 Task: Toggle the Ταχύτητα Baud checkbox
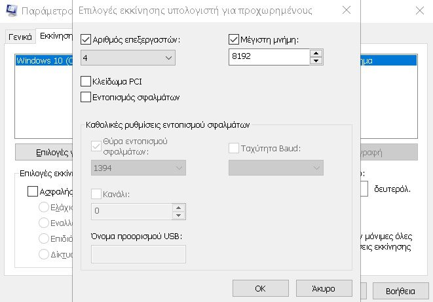[234, 149]
